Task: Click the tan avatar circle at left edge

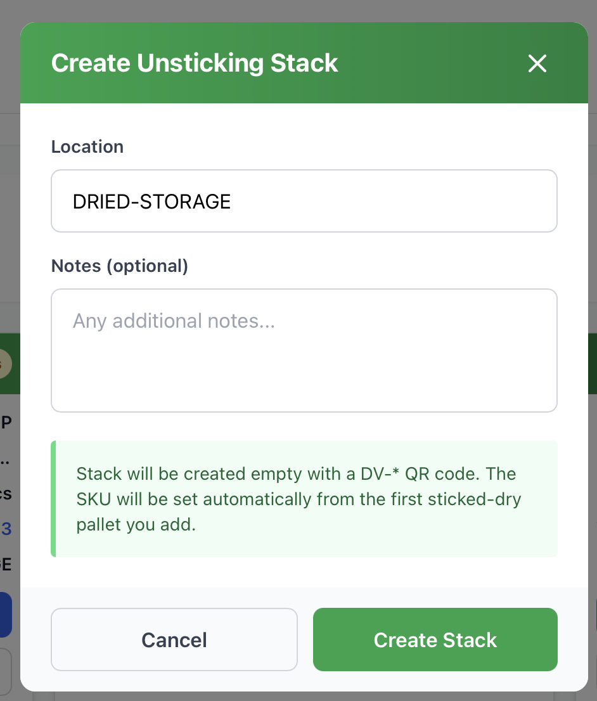Action: point(3,364)
